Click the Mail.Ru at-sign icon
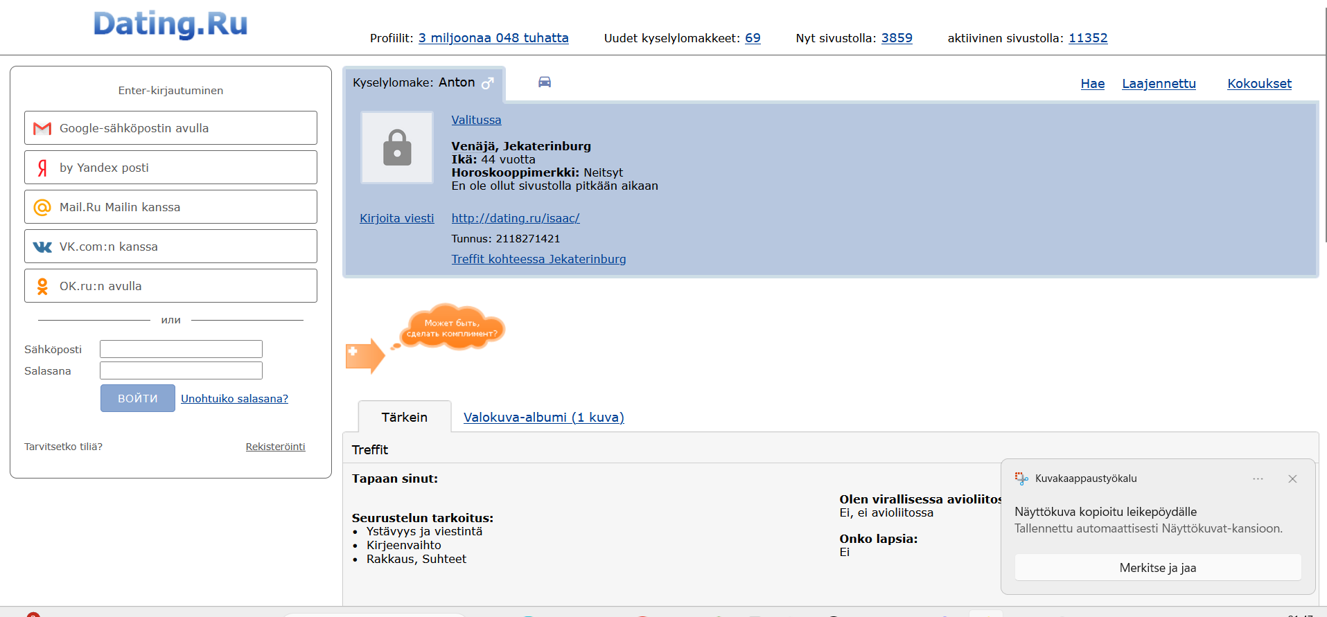This screenshot has height=617, width=1327. pyautogui.click(x=42, y=207)
